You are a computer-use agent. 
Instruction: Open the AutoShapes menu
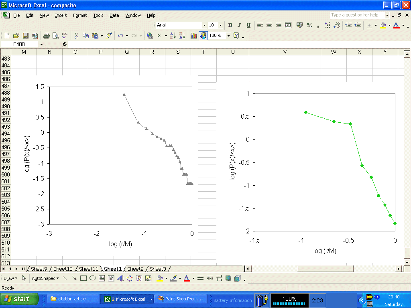tap(45, 278)
